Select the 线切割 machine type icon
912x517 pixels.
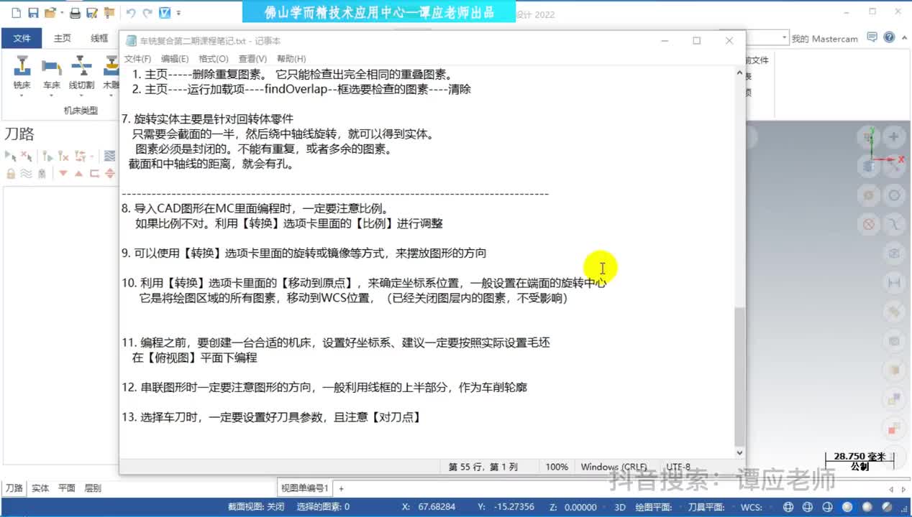pos(81,67)
